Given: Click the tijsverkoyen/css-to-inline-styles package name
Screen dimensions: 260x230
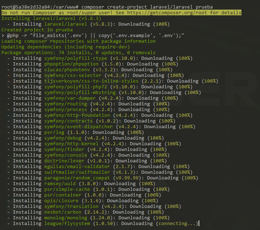Looking at the screenshot, I should (91, 81).
